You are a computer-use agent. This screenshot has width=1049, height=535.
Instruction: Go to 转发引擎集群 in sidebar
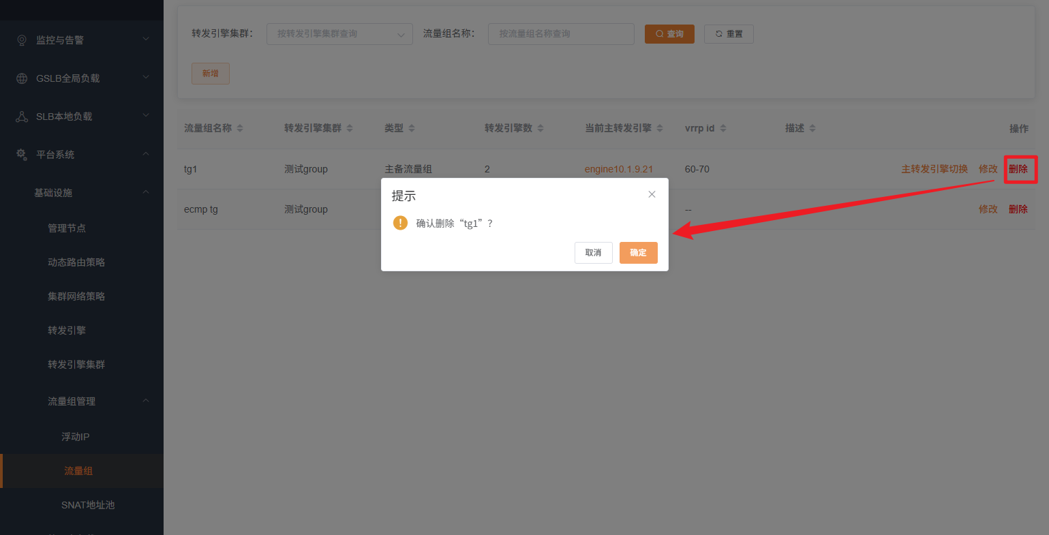coord(76,365)
